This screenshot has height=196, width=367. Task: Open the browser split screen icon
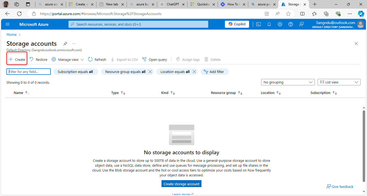[x=302, y=14]
